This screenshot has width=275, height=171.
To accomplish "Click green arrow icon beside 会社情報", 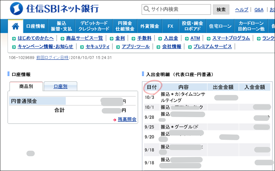I will pos(158,47).
